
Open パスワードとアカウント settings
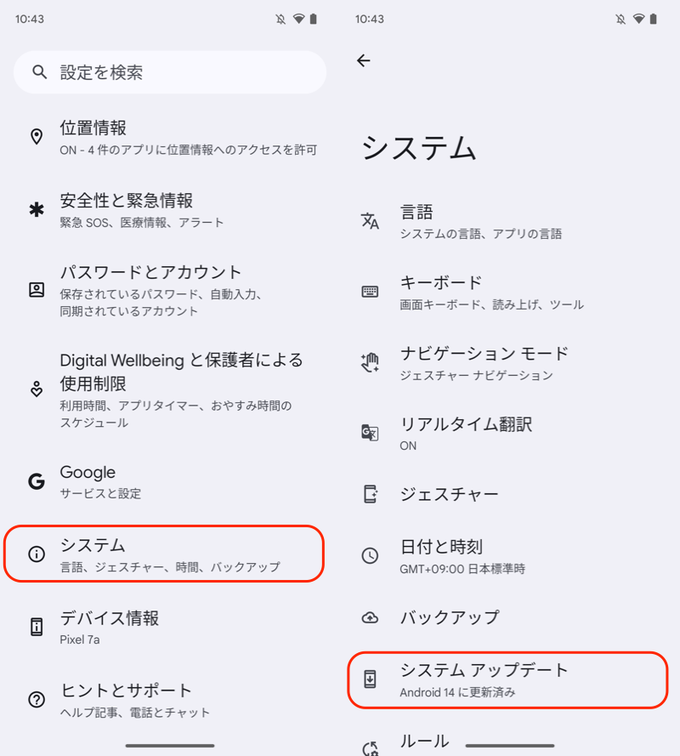click(x=165, y=290)
